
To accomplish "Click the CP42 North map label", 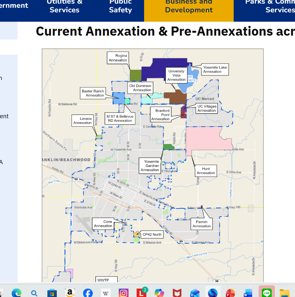I will tap(152, 234).
